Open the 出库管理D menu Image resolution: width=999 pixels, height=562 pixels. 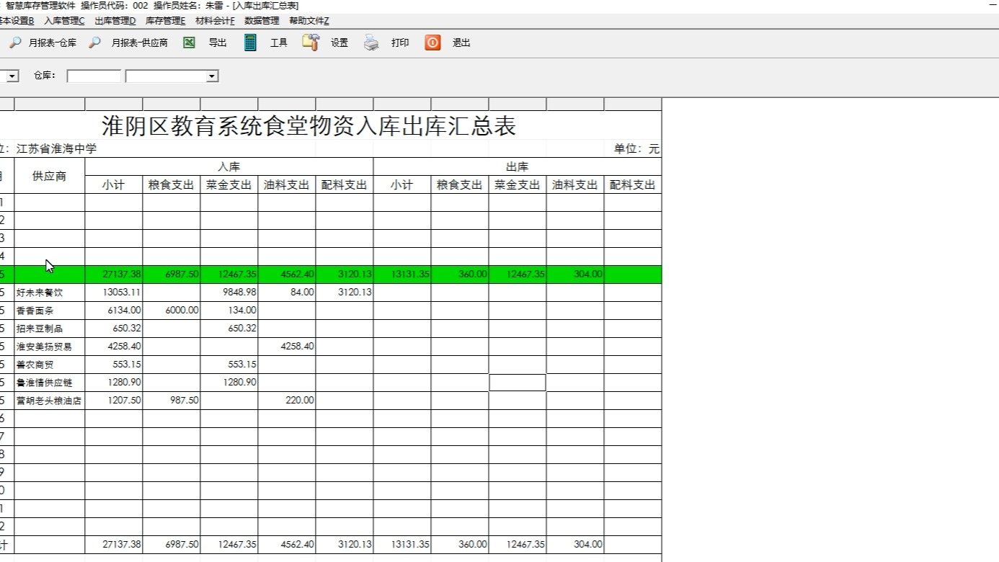(115, 21)
